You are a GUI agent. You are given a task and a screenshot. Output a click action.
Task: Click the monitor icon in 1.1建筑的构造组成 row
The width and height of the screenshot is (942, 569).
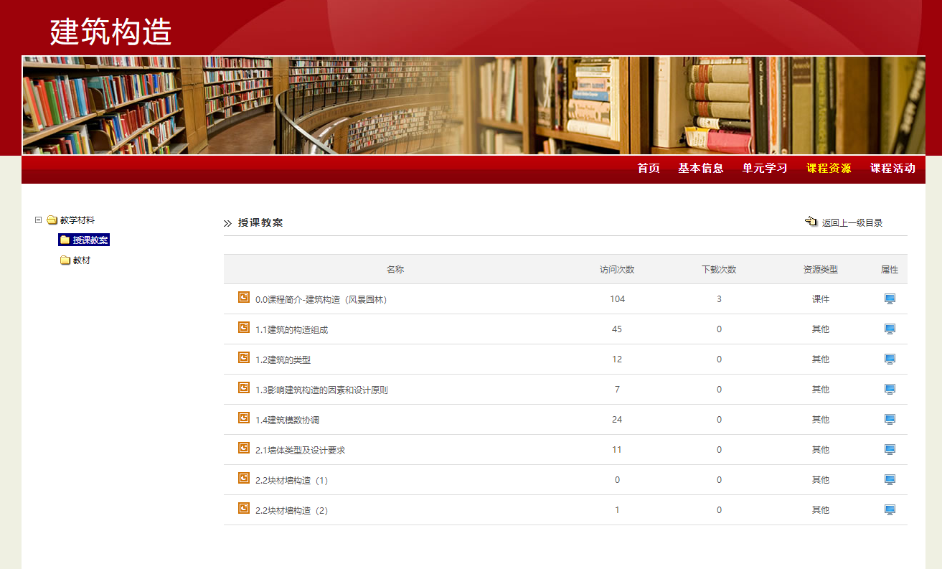click(890, 329)
